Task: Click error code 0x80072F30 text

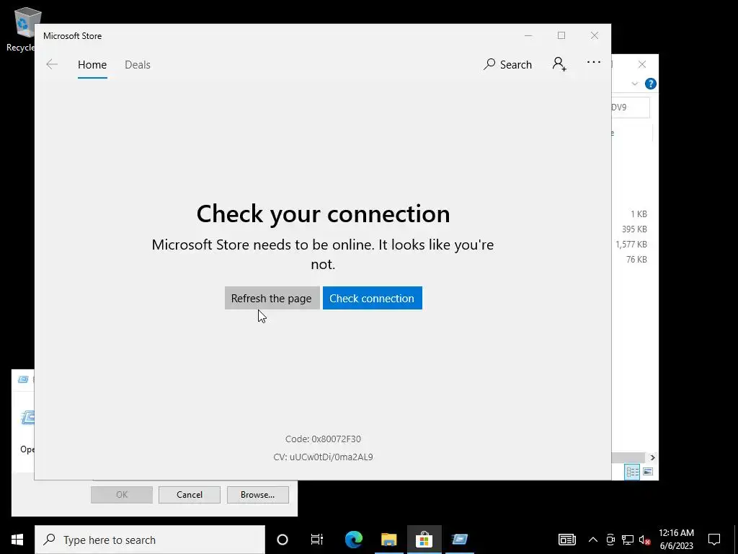Action: pos(323,439)
